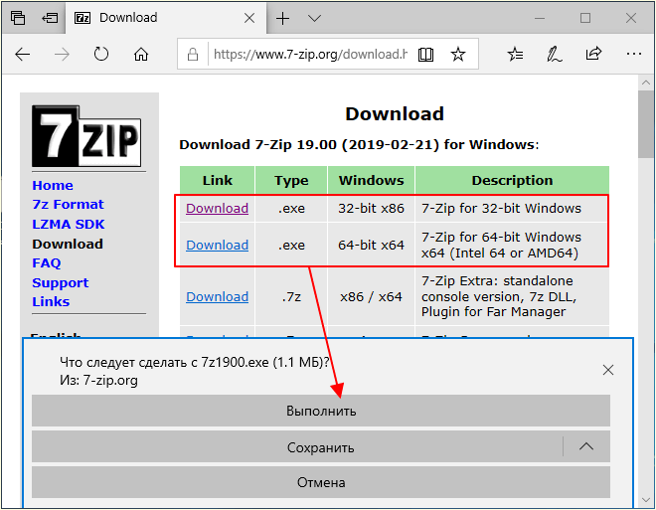Image resolution: width=656 pixels, height=510 pixels.
Task: Go forward with the arrow button
Action: click(62, 55)
